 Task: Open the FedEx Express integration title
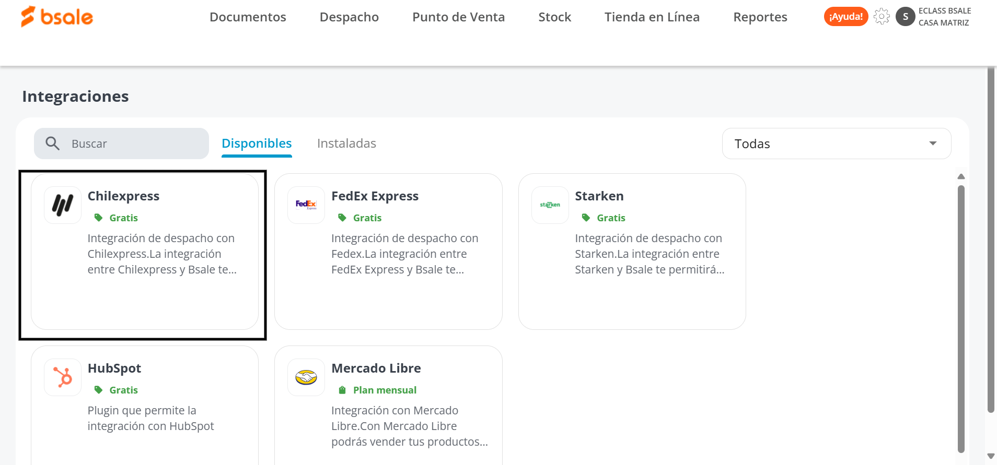[x=375, y=196]
